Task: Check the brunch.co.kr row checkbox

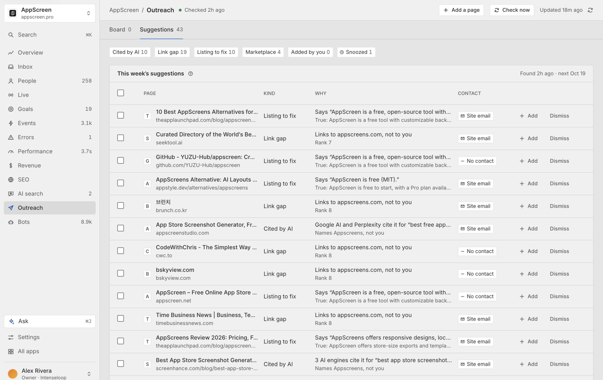Action: [121, 206]
